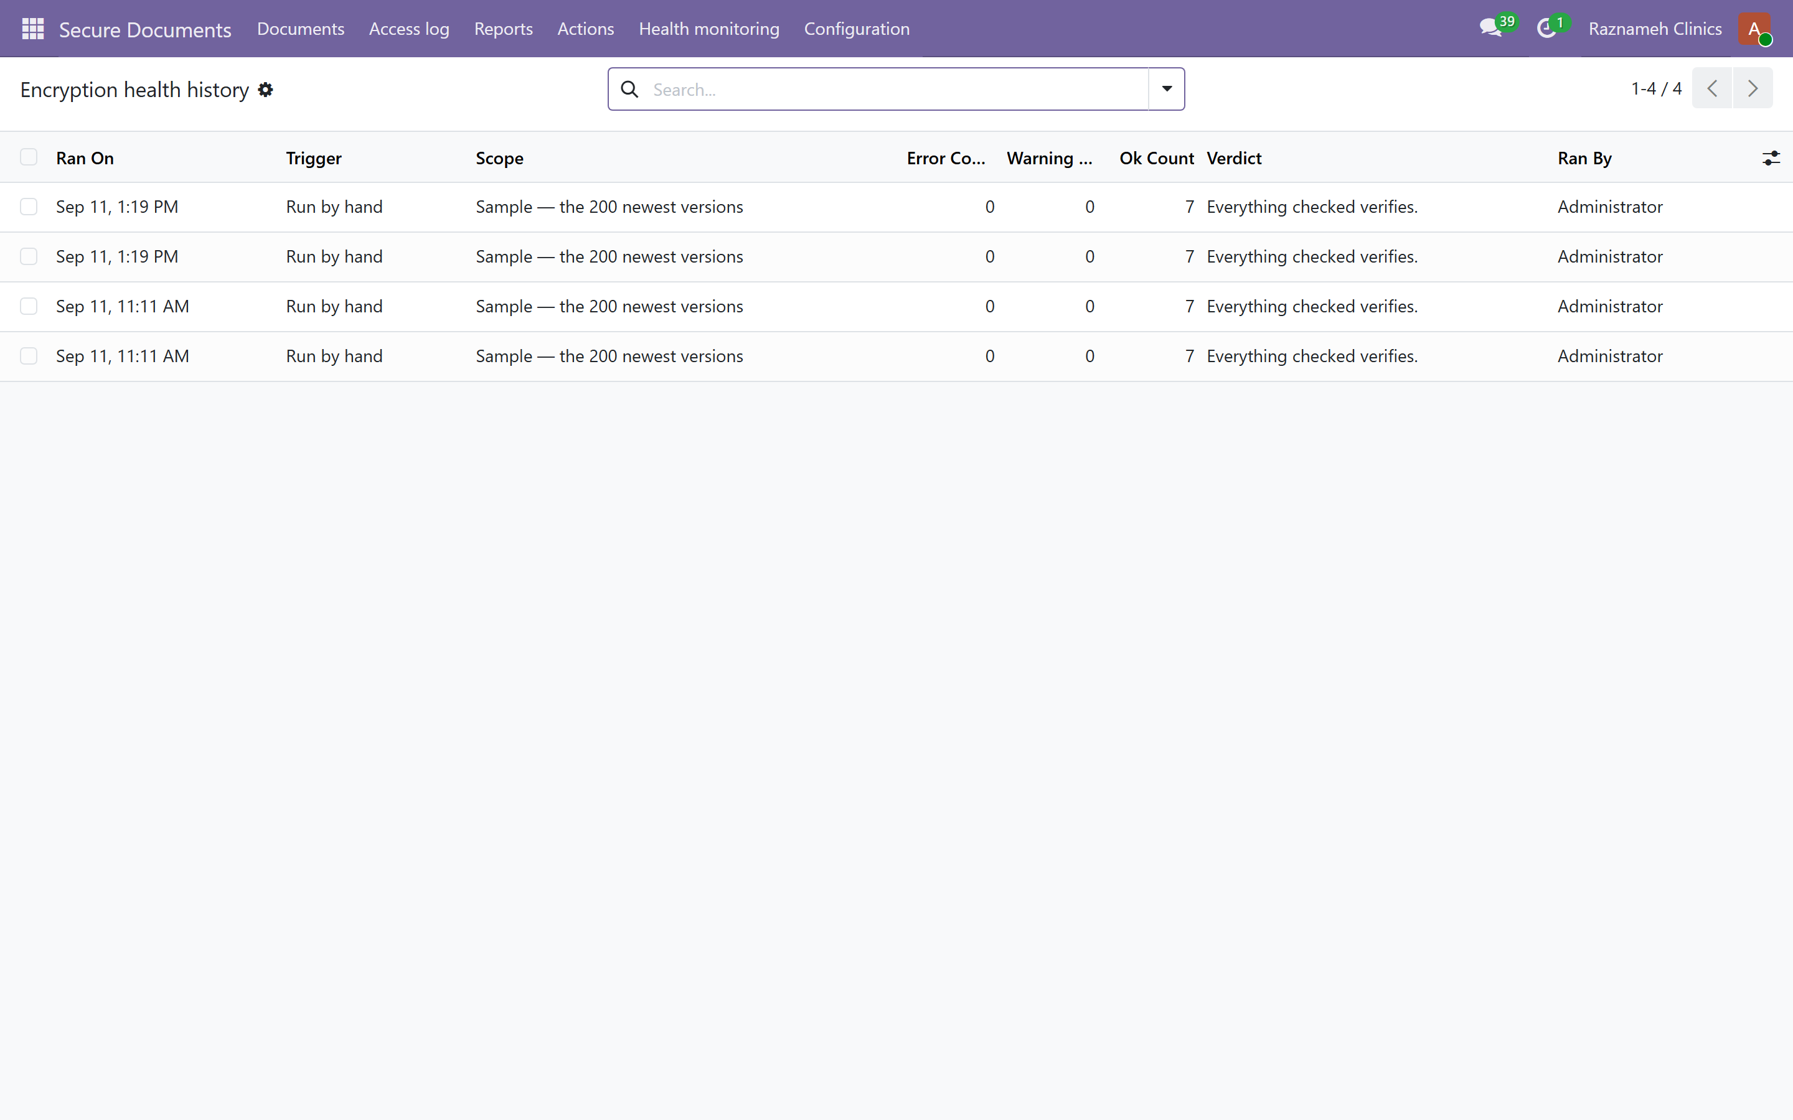Open the Actions menu
Viewport: 1793px width, 1120px height.
point(585,29)
